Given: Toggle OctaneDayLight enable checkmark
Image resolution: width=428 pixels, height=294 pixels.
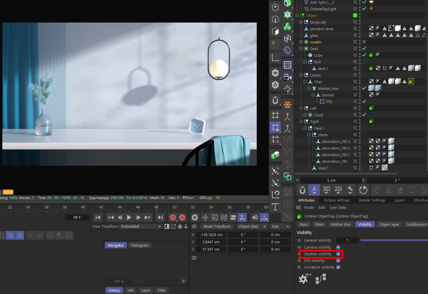Looking at the screenshot, I should (364, 9).
